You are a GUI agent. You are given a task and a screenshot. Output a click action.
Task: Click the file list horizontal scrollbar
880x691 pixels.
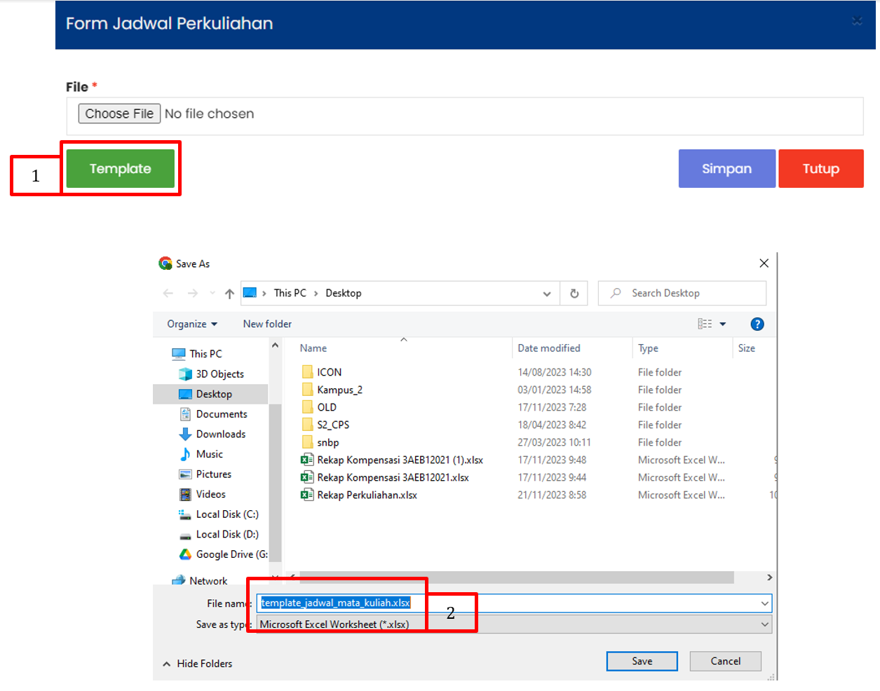pyautogui.click(x=517, y=577)
